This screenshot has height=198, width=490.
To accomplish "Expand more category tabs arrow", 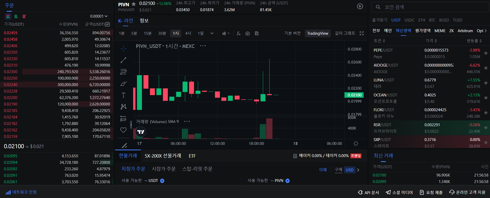I will point(486,31).
